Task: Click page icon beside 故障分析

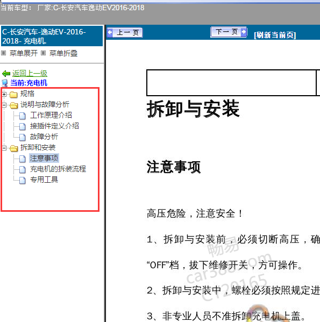Action: [23, 138]
